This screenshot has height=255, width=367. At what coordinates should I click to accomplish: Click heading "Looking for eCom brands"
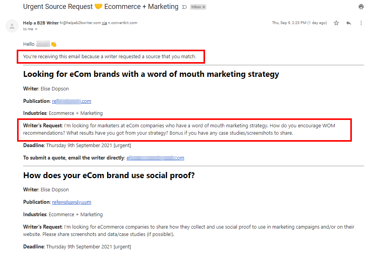[151, 75]
